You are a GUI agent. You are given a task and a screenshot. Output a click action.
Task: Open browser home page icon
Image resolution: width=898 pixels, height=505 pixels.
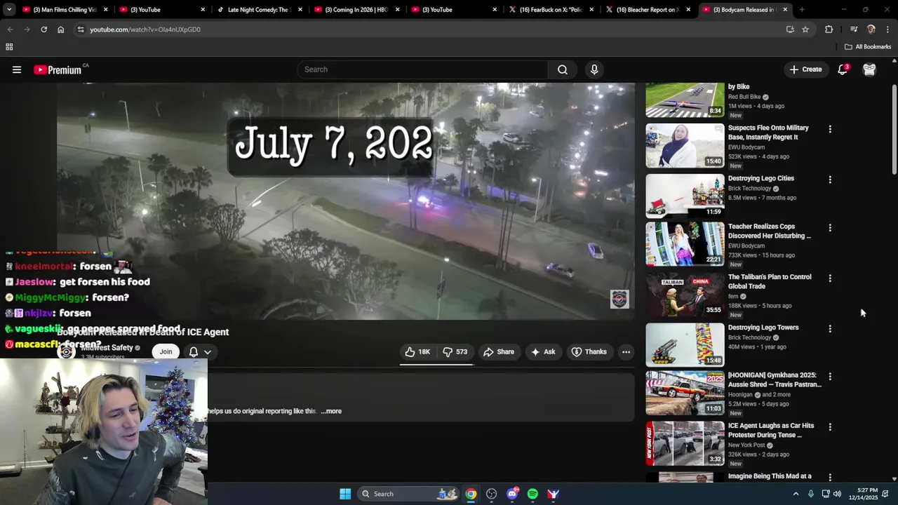coord(60,29)
